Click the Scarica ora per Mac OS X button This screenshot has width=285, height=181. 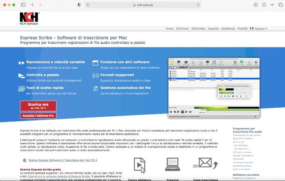pyautogui.click(x=38, y=106)
